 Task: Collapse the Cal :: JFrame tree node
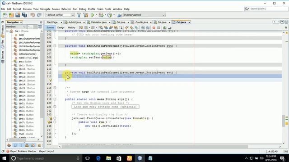8,31
